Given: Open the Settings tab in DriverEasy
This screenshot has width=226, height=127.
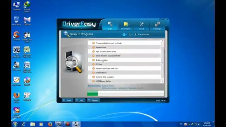Looking at the screenshot, I should (157, 25).
